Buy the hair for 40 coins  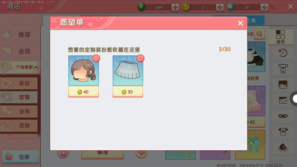pos(83,92)
